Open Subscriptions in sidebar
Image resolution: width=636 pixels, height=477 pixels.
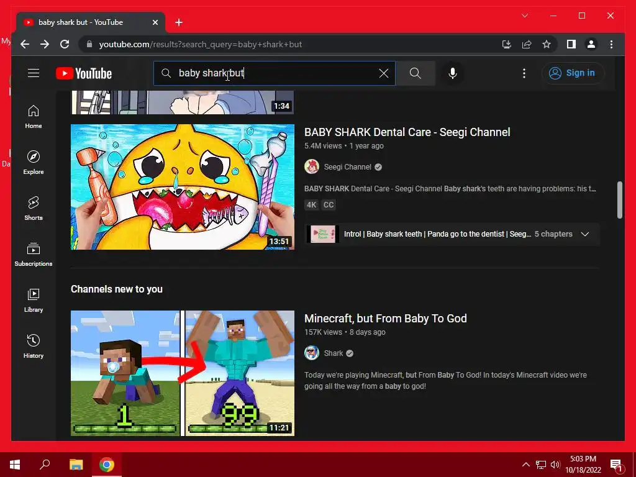[34, 255]
